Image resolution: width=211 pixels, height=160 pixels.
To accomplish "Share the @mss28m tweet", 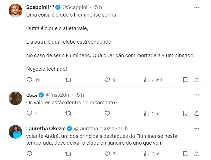I will (197, 113).
